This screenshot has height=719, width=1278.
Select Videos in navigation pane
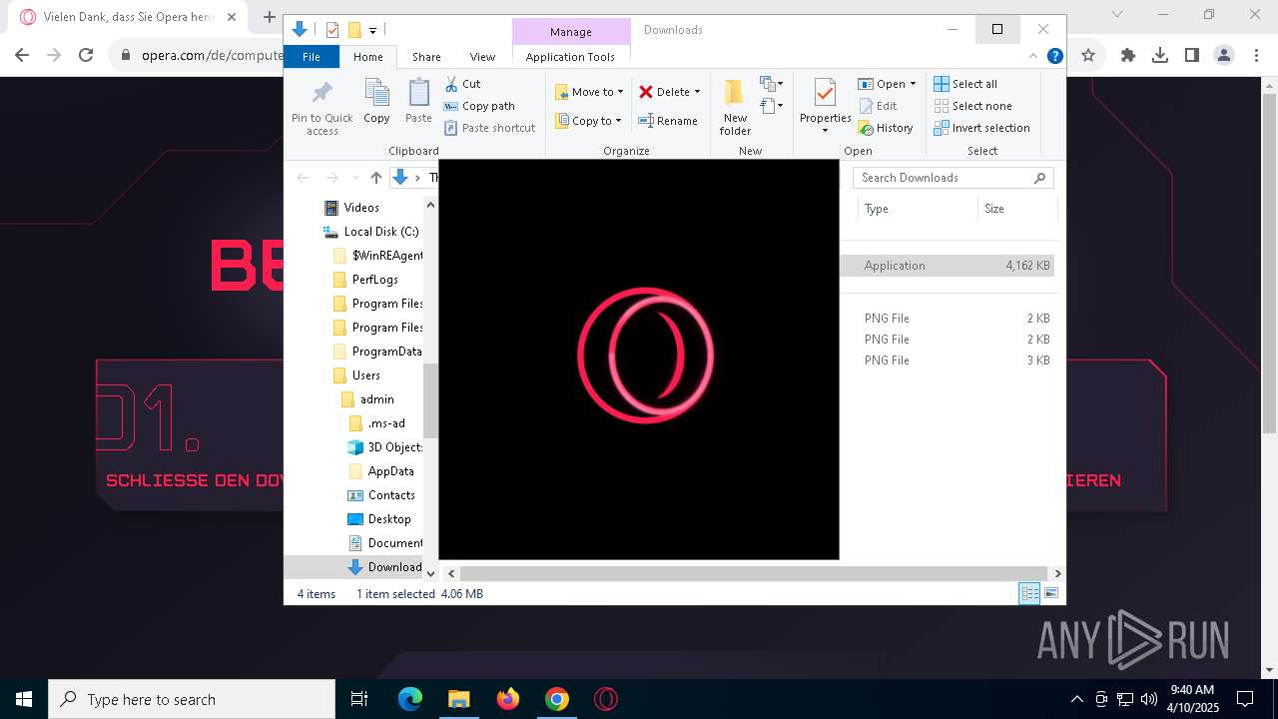(351, 208)
